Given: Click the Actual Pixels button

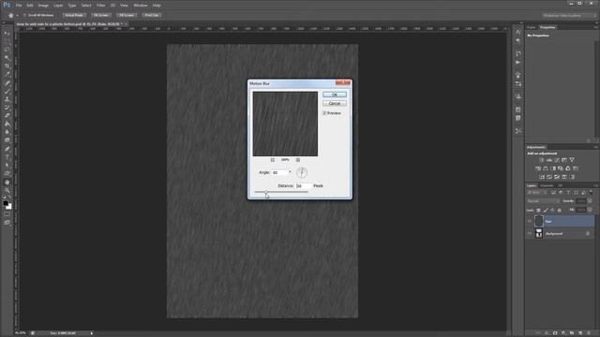Looking at the screenshot, I should tap(74, 15).
